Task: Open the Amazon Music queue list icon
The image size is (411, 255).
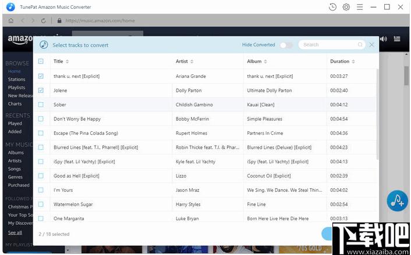Action: point(397,39)
